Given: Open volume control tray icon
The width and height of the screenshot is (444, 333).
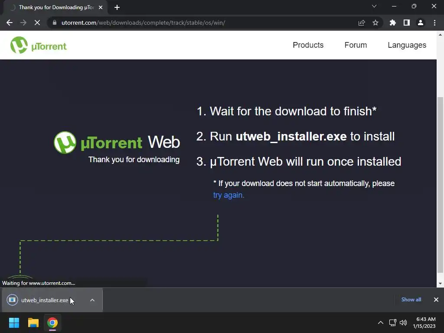Looking at the screenshot, I should click(403, 323).
